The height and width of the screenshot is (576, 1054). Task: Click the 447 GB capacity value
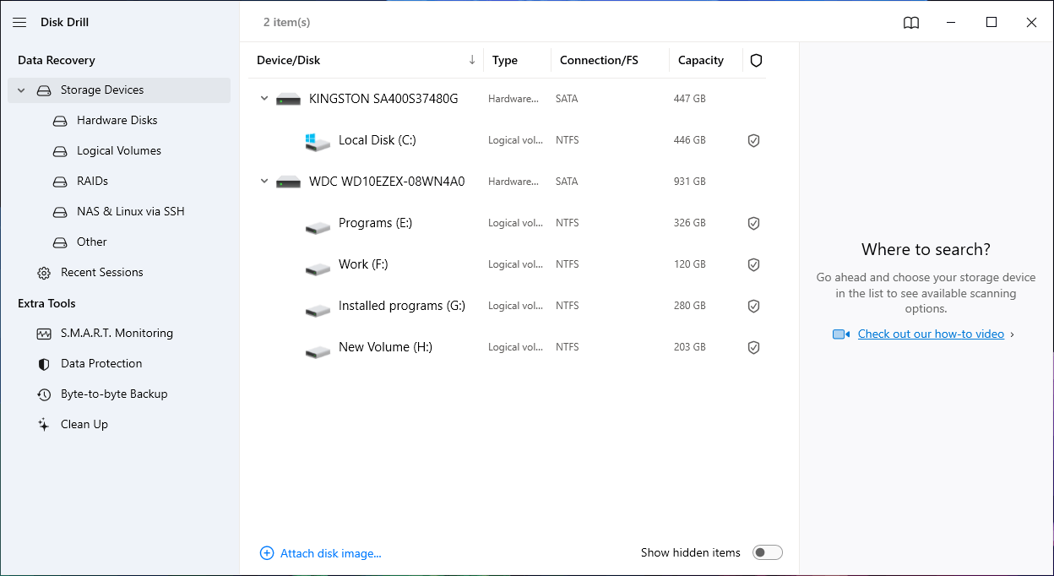click(690, 99)
